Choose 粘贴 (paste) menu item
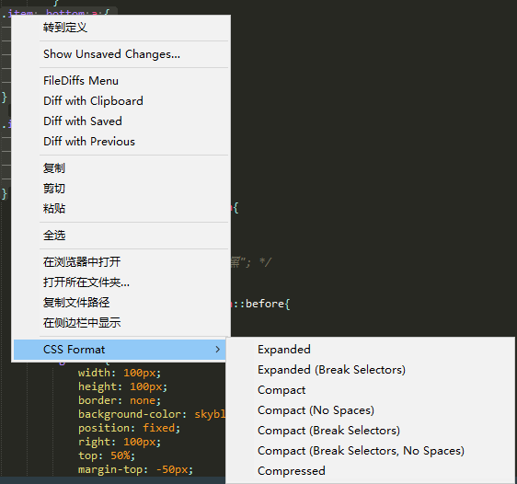517x484 pixels. [121, 209]
